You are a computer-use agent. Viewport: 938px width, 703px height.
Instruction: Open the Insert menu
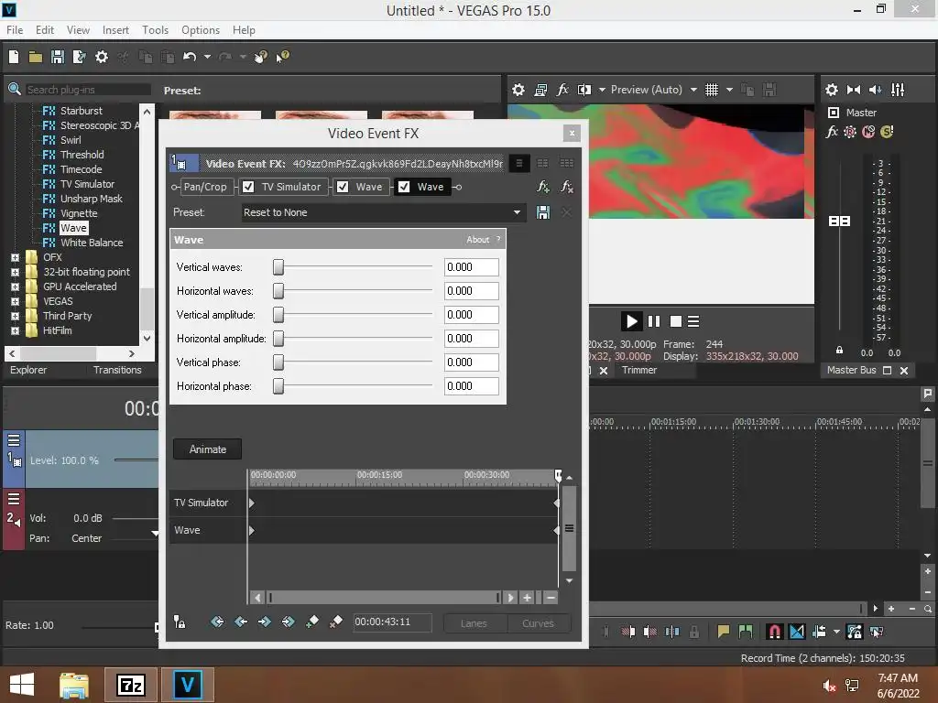point(115,30)
